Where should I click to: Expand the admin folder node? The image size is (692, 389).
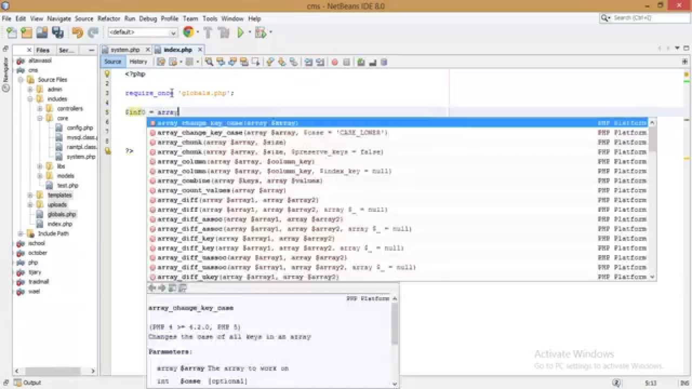click(31, 89)
